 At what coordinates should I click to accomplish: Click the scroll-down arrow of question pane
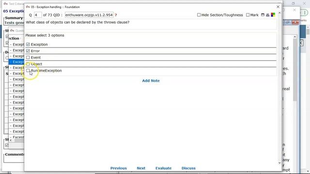coord(279,163)
